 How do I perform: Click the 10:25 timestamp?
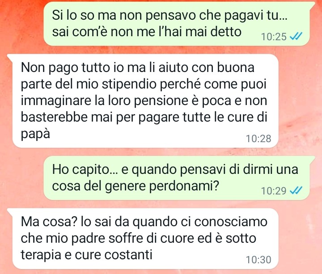pos(274,37)
